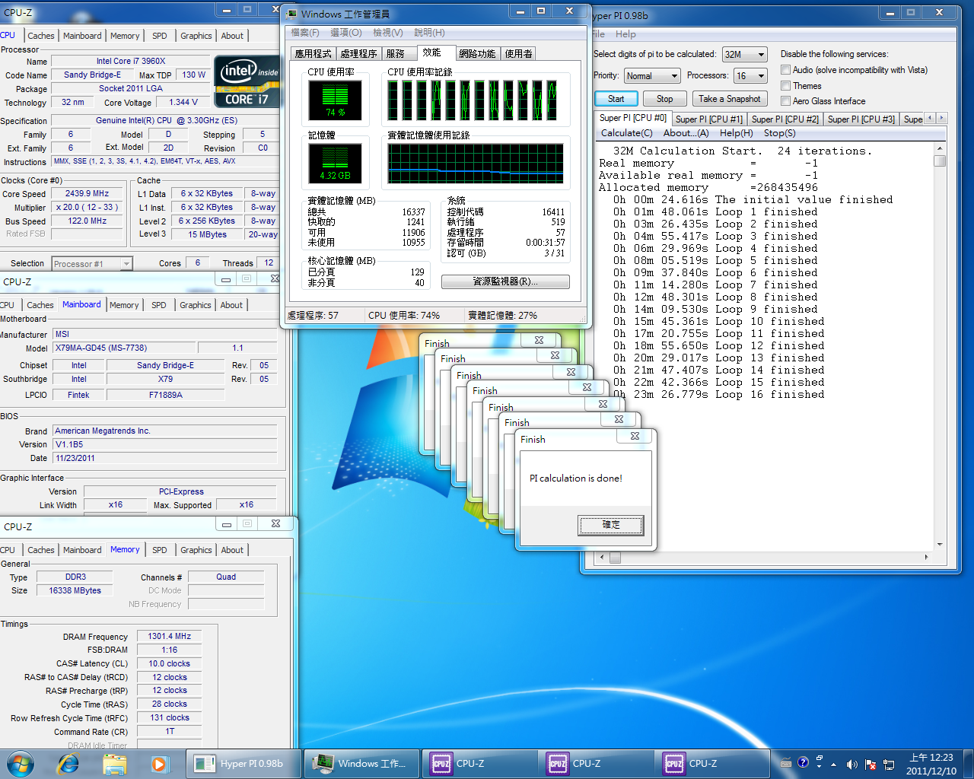Screen dimensions: 974x779
Task: Toggle the Themes checkbox in Hyper PI
Action: 785,86
